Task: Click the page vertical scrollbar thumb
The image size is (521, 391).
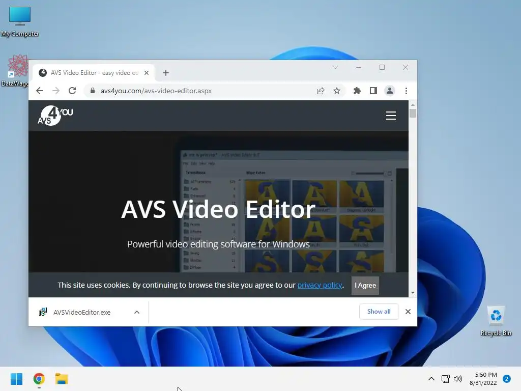Action: (x=413, y=113)
